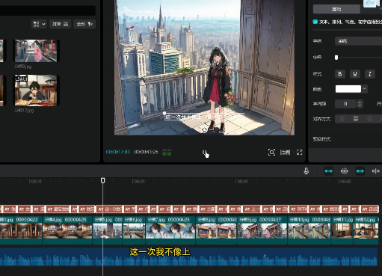Viewport: 382px width, 276px height.
Task: Select the subtitle clip under the playhead
Action: pyautogui.click(x=110, y=209)
